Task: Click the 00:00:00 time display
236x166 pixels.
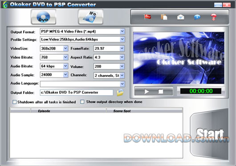Action: [201, 91]
